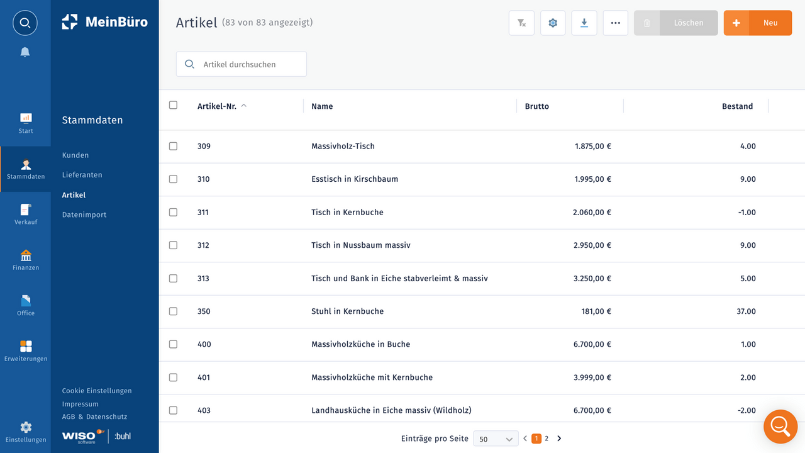This screenshot has height=453, width=805.
Task: Click the Löschen button label
Action: click(689, 23)
